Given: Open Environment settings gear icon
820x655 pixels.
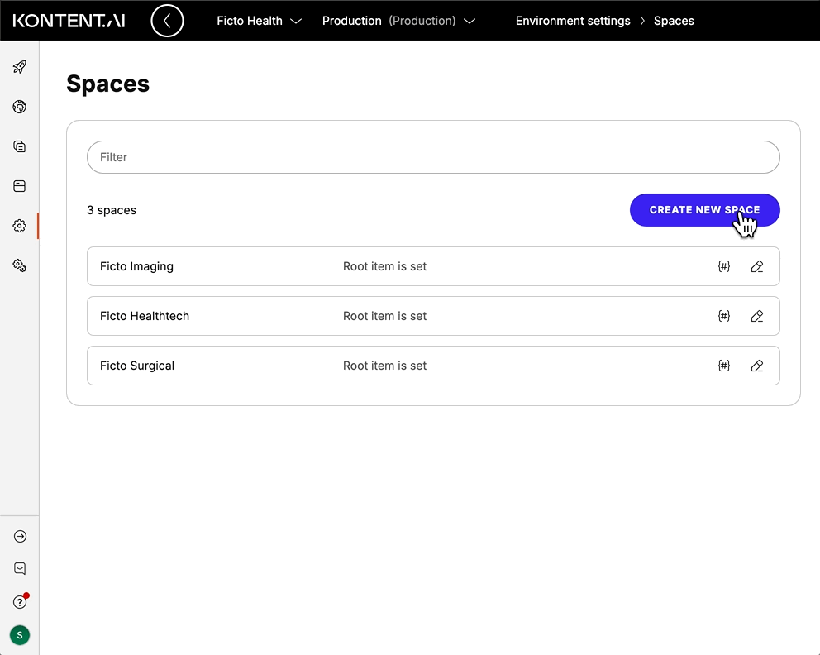Looking at the screenshot, I should tap(20, 226).
